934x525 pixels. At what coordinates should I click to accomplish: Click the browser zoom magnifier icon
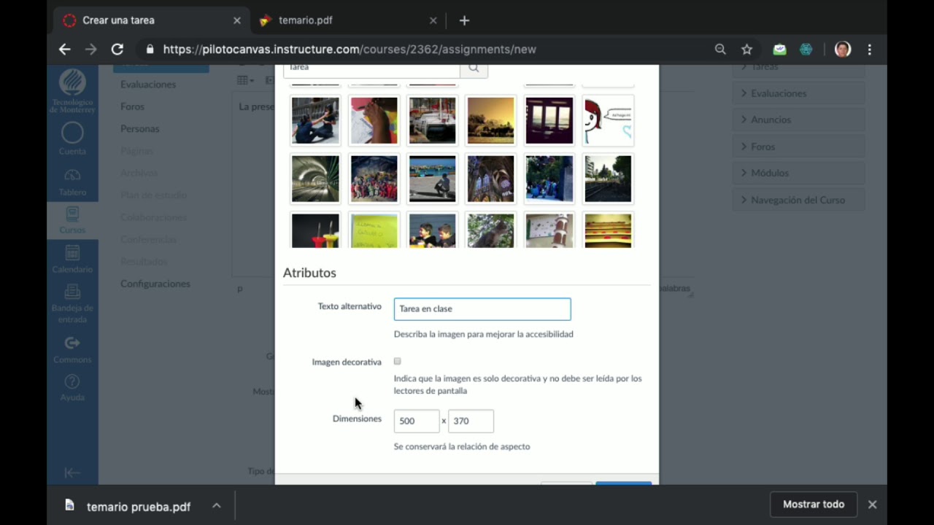[720, 50]
